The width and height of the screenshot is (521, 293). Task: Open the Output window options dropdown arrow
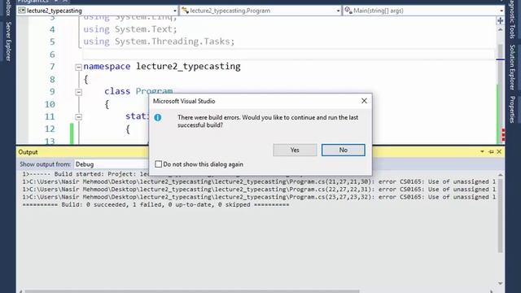[482, 151]
